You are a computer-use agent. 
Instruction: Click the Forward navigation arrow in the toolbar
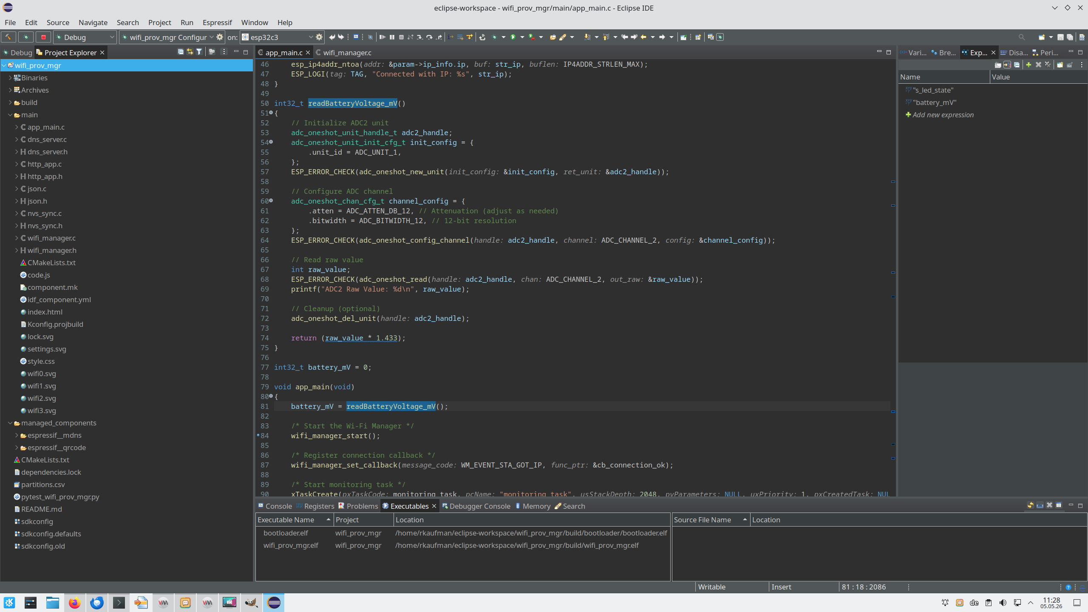point(662,37)
